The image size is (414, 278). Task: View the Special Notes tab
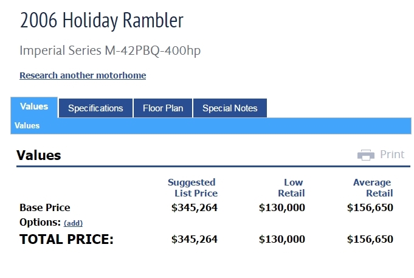pos(230,108)
